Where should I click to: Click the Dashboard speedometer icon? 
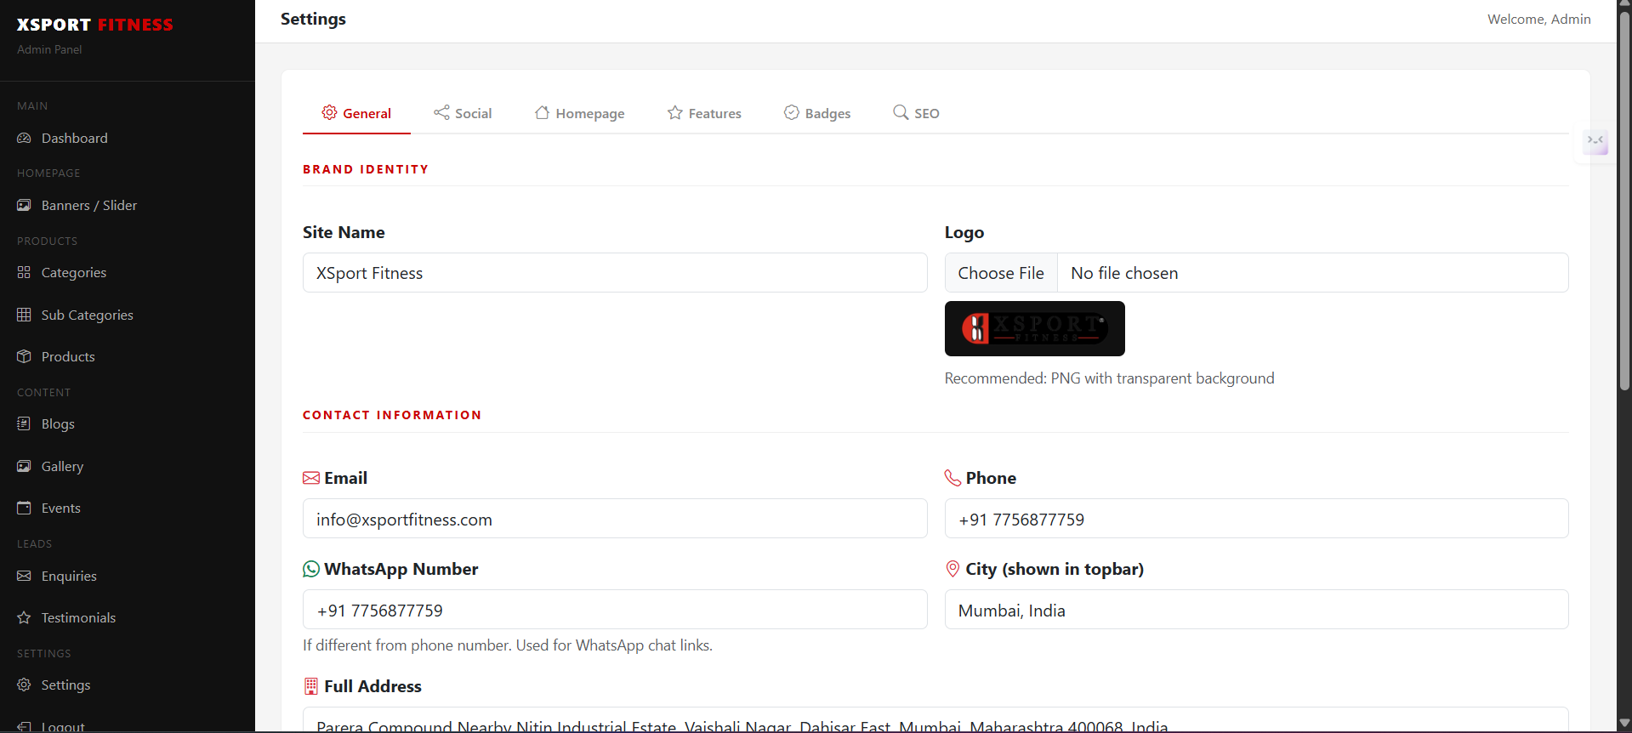click(x=24, y=138)
